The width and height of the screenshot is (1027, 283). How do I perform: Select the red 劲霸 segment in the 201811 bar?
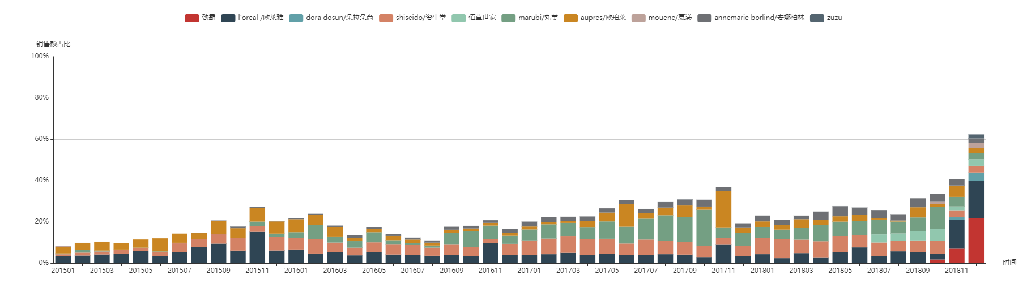point(957,256)
